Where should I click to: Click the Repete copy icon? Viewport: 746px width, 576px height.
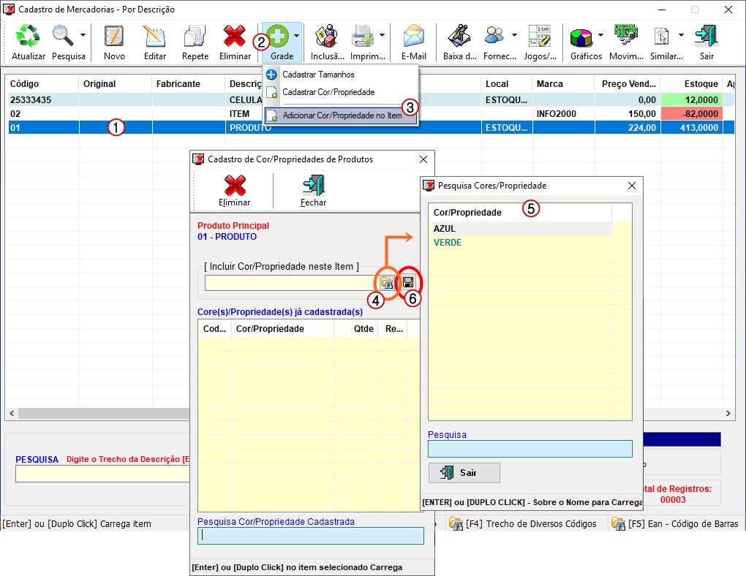coord(195,37)
